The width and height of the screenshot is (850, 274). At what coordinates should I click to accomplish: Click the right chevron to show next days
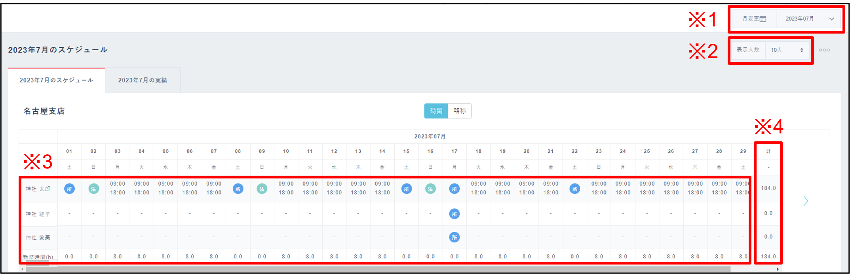pos(806,201)
